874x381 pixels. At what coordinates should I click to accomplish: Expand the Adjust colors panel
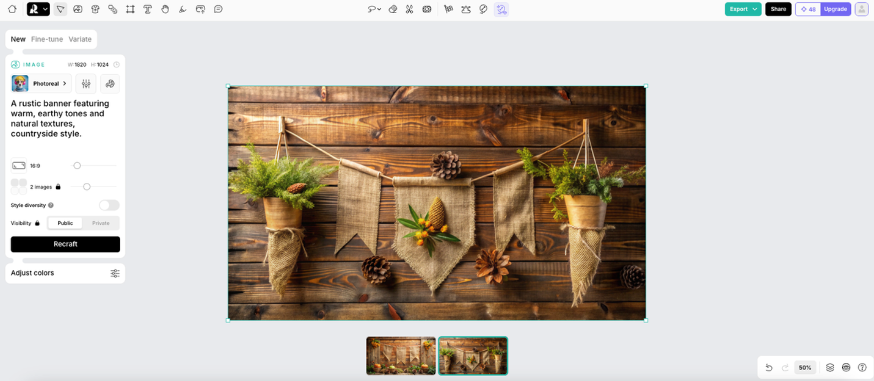tap(65, 273)
